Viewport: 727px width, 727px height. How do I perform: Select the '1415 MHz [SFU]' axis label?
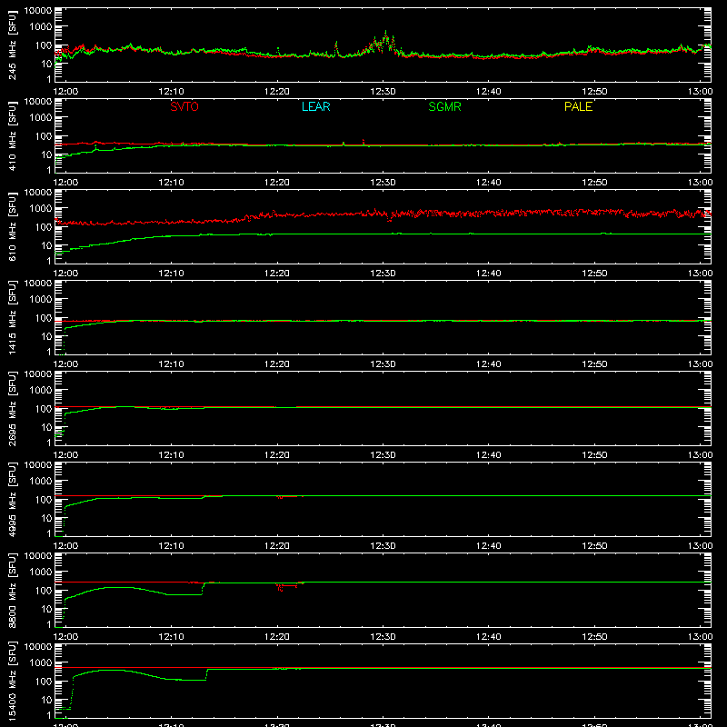[x=12, y=317]
